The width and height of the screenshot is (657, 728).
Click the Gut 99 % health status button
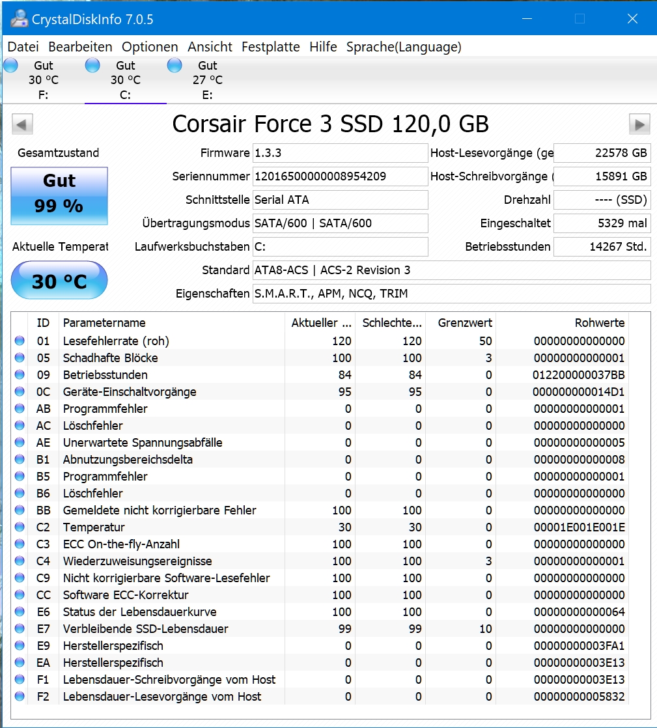[59, 196]
